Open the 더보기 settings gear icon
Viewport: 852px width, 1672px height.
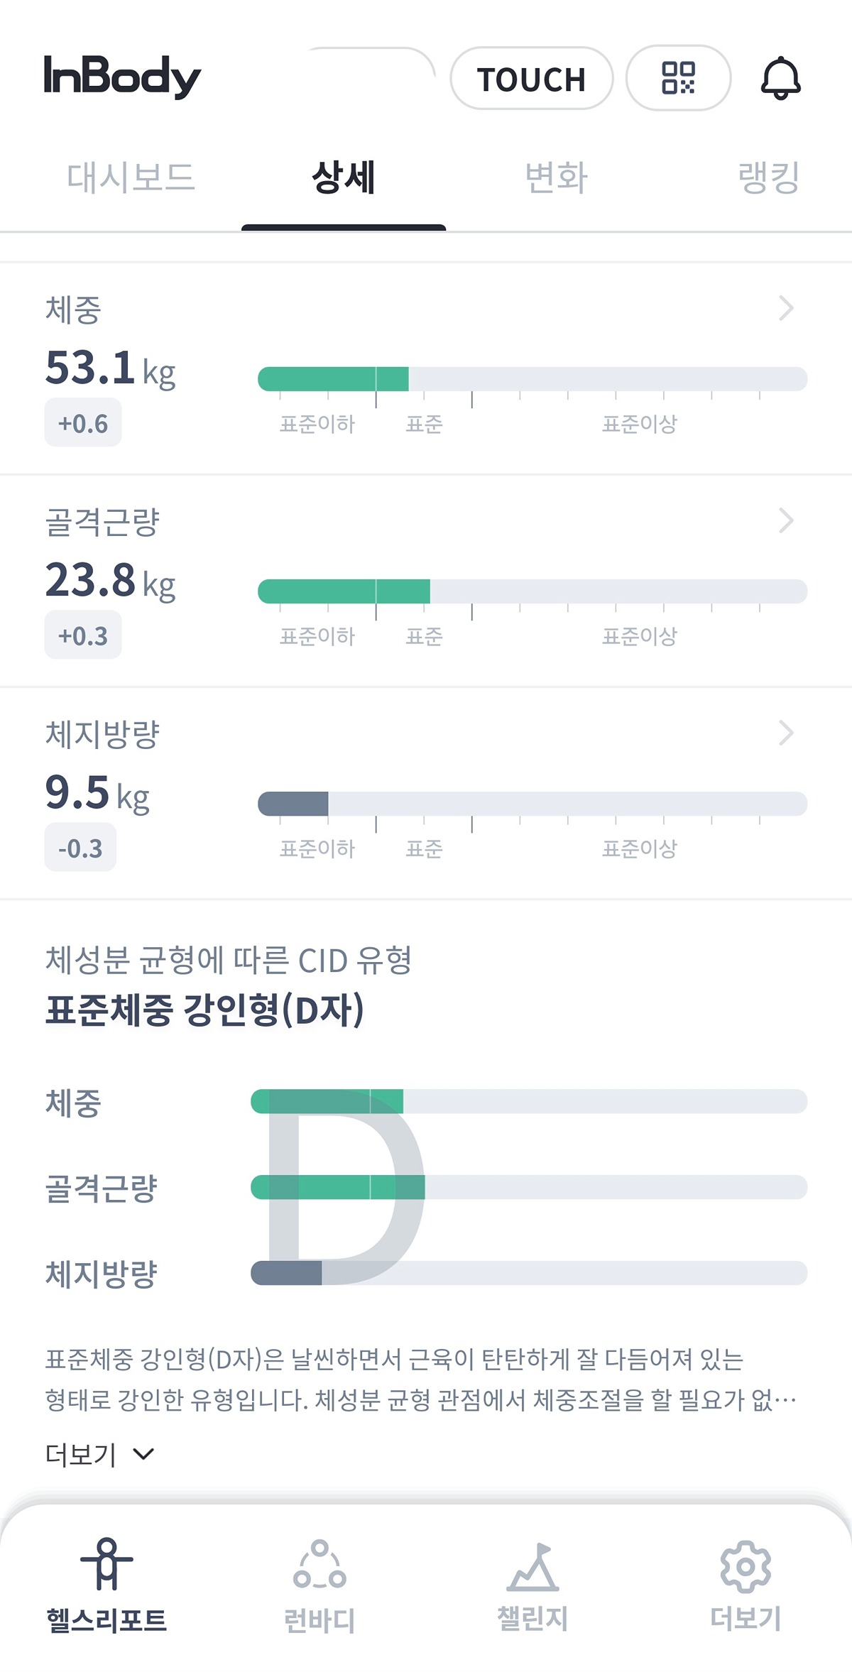(745, 1567)
